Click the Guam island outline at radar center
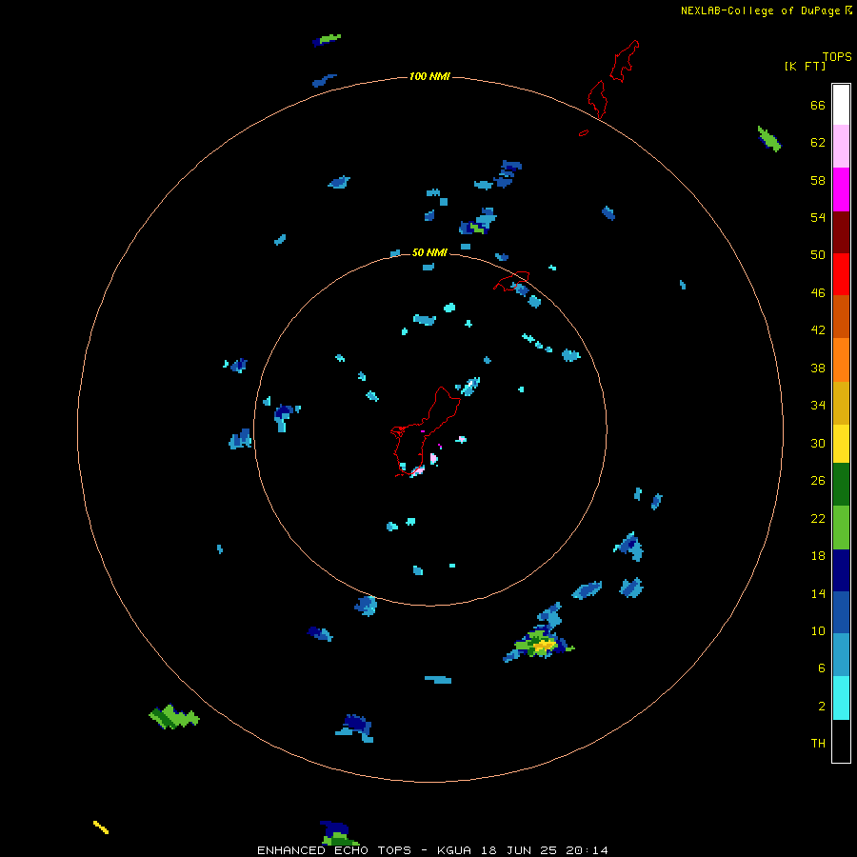Image resolution: width=857 pixels, height=857 pixels. tap(426, 431)
